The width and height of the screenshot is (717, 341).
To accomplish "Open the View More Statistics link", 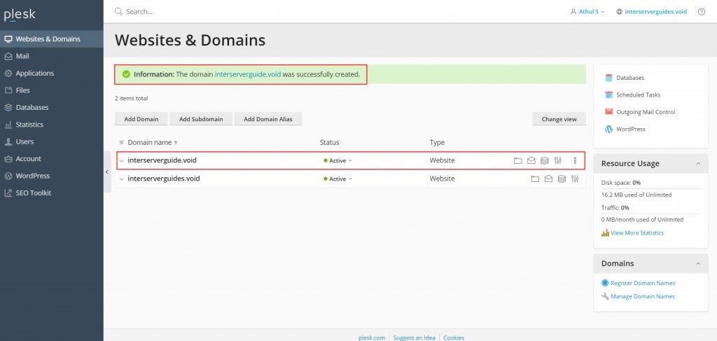I will (637, 232).
